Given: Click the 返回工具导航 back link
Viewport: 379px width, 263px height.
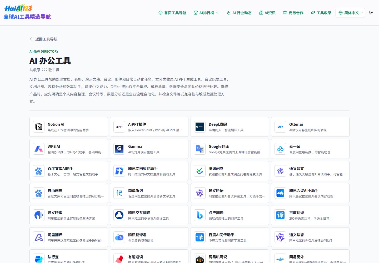Looking at the screenshot, I should [x=43, y=39].
